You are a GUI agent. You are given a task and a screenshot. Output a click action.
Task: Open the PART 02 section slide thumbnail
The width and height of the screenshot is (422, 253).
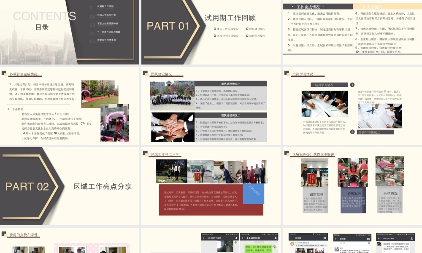point(70,186)
